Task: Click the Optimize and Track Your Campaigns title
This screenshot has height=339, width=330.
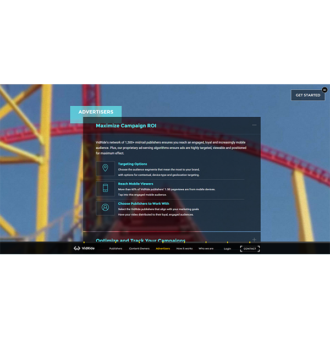Action: [140, 240]
